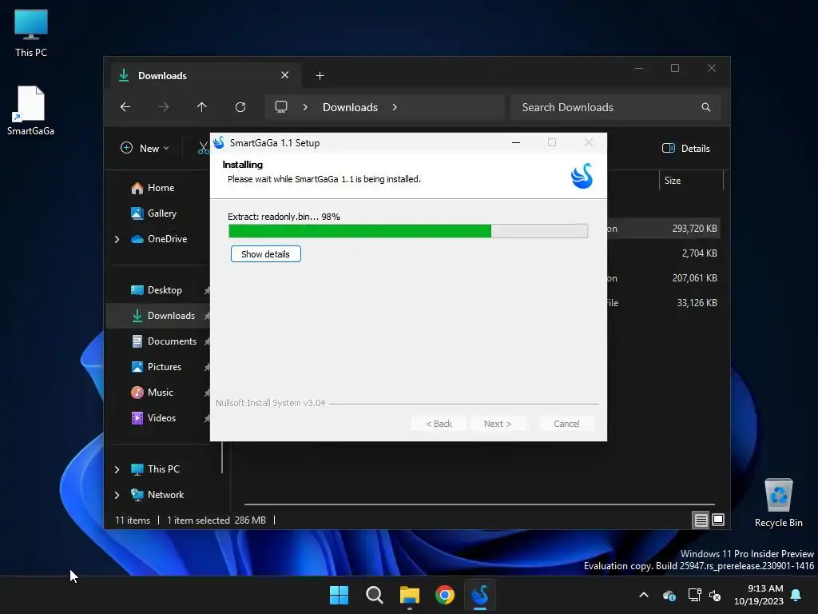818x614 pixels.
Task: Open Videos quick access folder
Action: [161, 417]
